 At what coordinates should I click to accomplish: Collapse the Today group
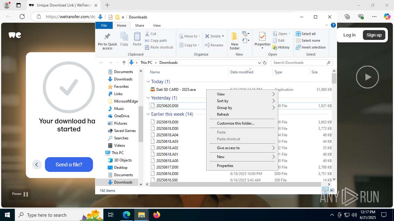[148, 82]
